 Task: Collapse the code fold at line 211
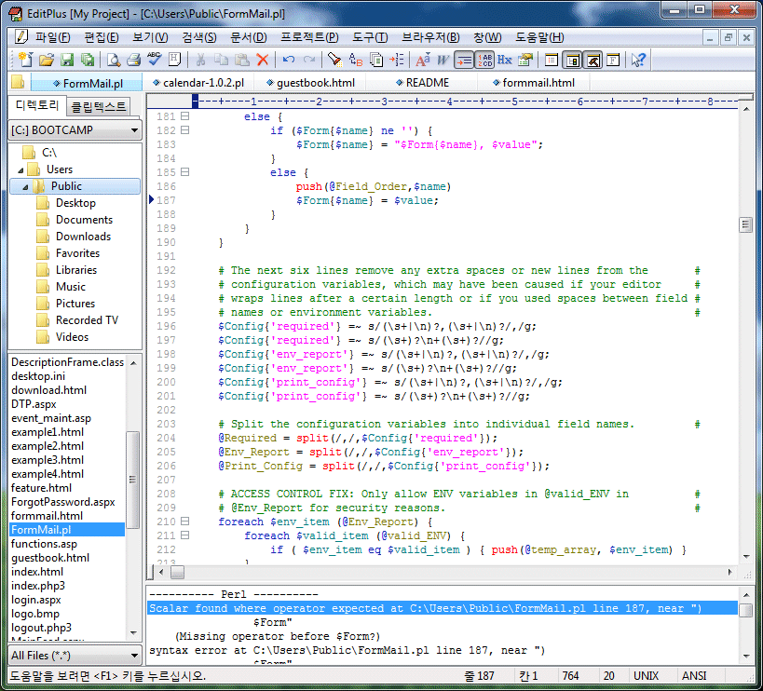tap(184, 535)
